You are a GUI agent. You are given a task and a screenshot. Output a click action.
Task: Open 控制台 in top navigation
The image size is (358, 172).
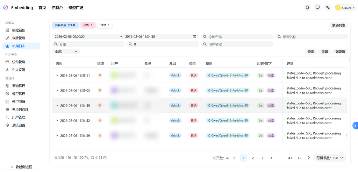pos(57,8)
